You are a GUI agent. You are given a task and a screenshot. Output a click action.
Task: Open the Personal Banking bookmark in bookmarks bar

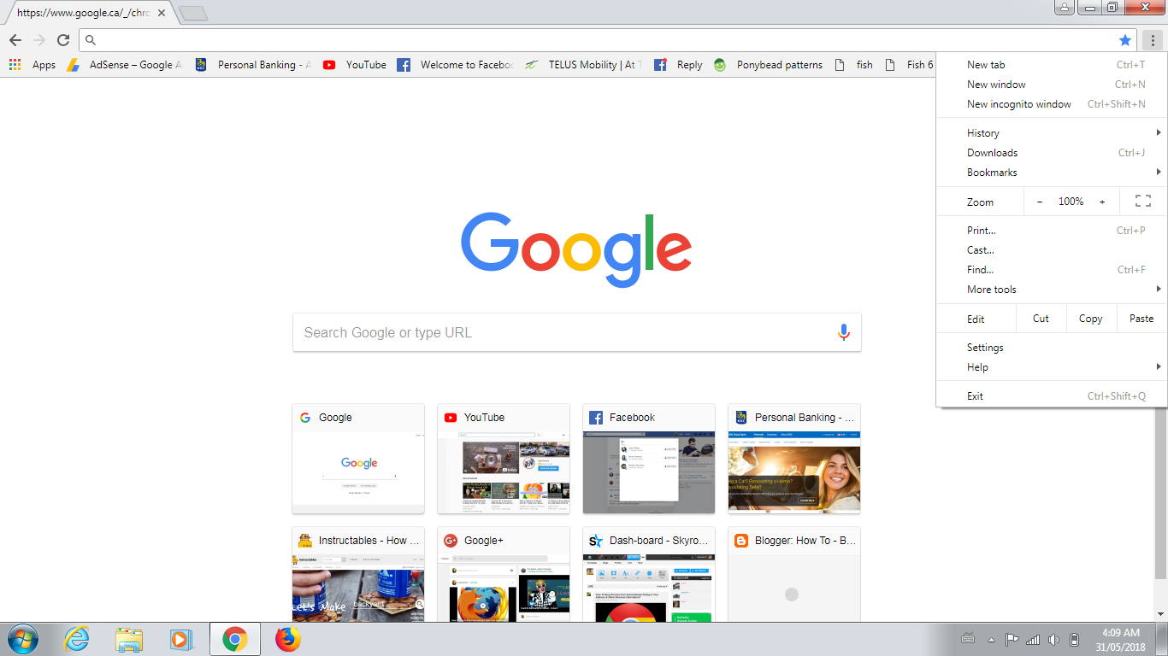pos(253,65)
